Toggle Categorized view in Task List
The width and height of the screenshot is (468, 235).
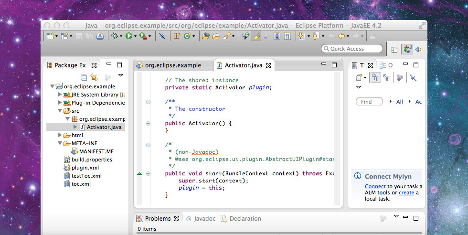[x=375, y=77]
